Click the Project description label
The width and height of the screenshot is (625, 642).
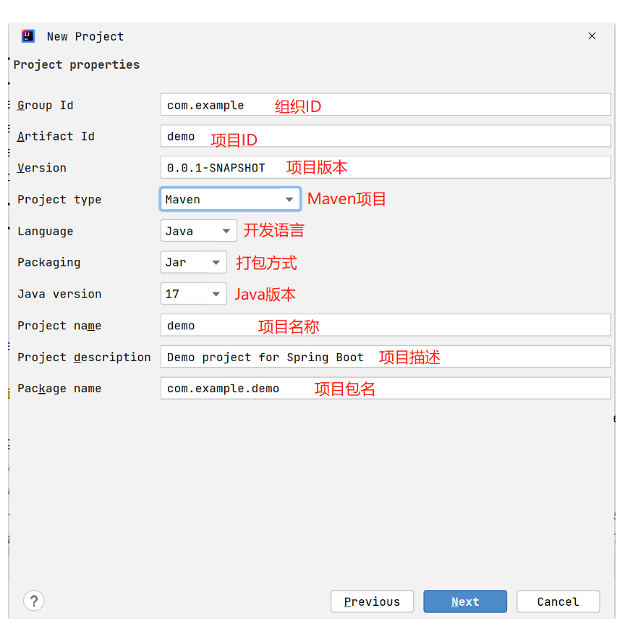(84, 357)
